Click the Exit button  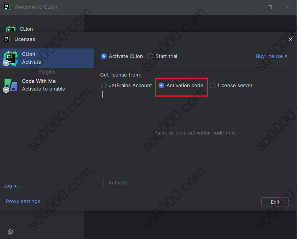(x=275, y=202)
